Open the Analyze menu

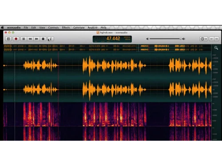(x=92, y=27)
